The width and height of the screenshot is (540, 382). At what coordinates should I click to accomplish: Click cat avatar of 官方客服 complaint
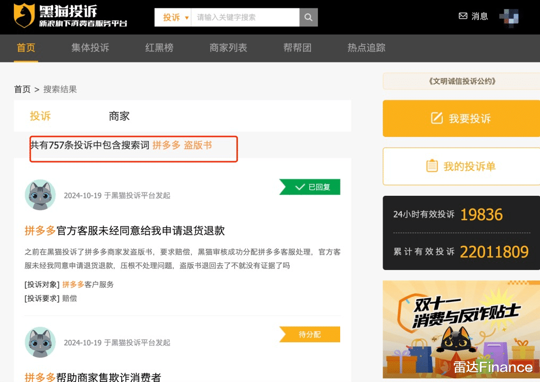[40, 195]
